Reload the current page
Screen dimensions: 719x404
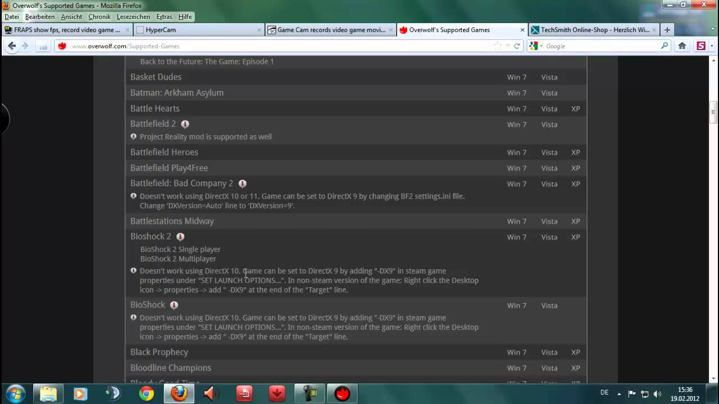pyautogui.click(x=517, y=46)
